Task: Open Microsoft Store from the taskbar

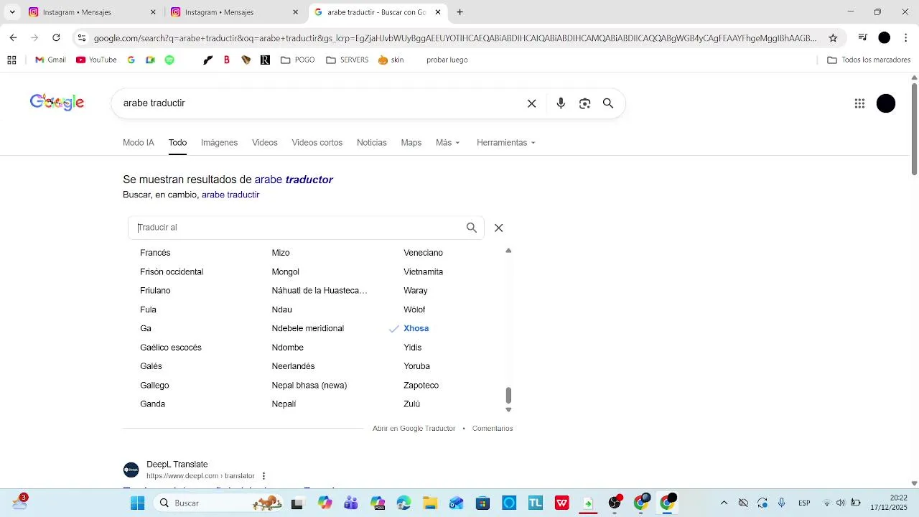Action: pyautogui.click(x=482, y=503)
